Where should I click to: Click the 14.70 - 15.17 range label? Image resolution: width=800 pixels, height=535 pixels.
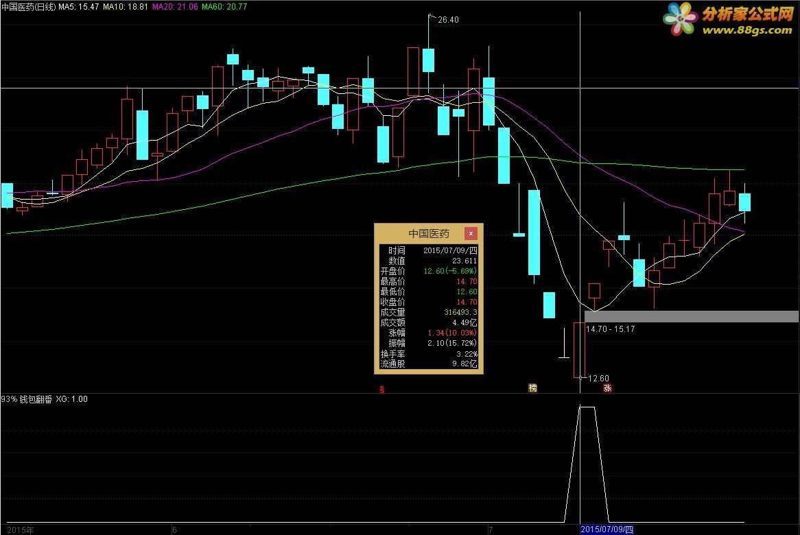click(x=610, y=329)
